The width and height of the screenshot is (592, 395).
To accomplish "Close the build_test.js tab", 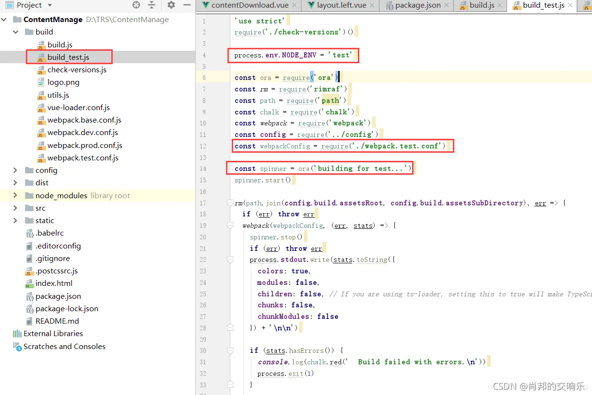I will 570,6.
